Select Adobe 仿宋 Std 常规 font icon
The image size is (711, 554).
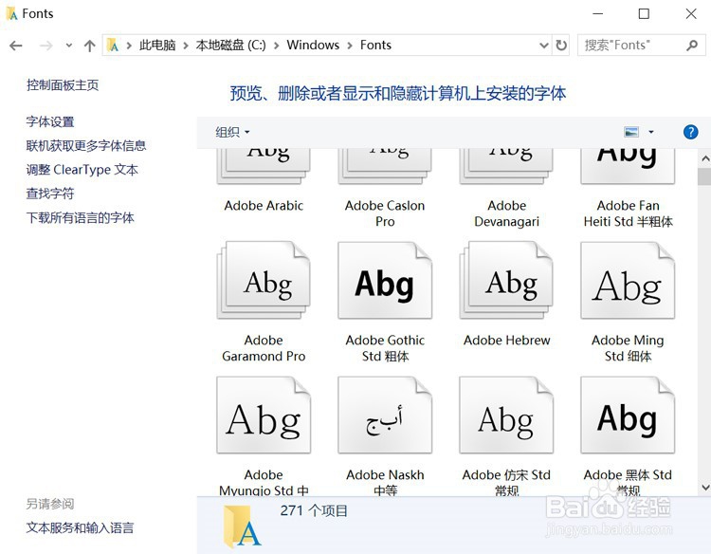506,415
